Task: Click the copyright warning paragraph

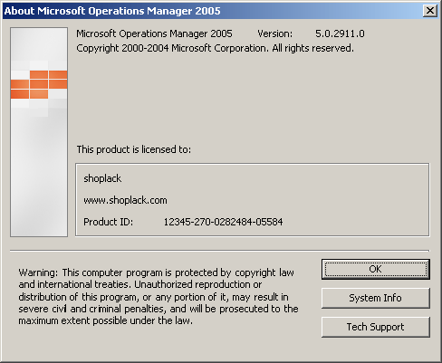Action: (159, 297)
